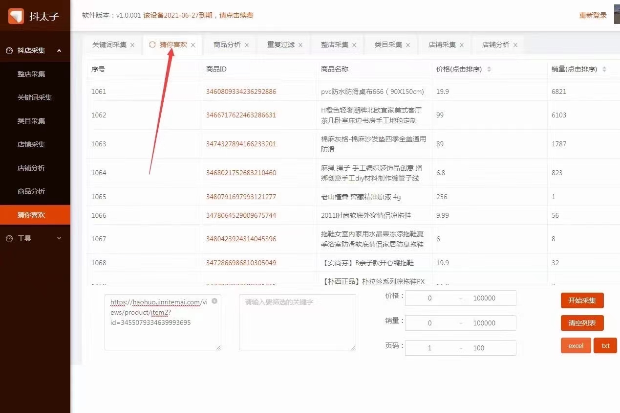Image resolution: width=620 pixels, height=413 pixels.
Task: Switch to the 商品分析 tab
Action: coord(226,45)
